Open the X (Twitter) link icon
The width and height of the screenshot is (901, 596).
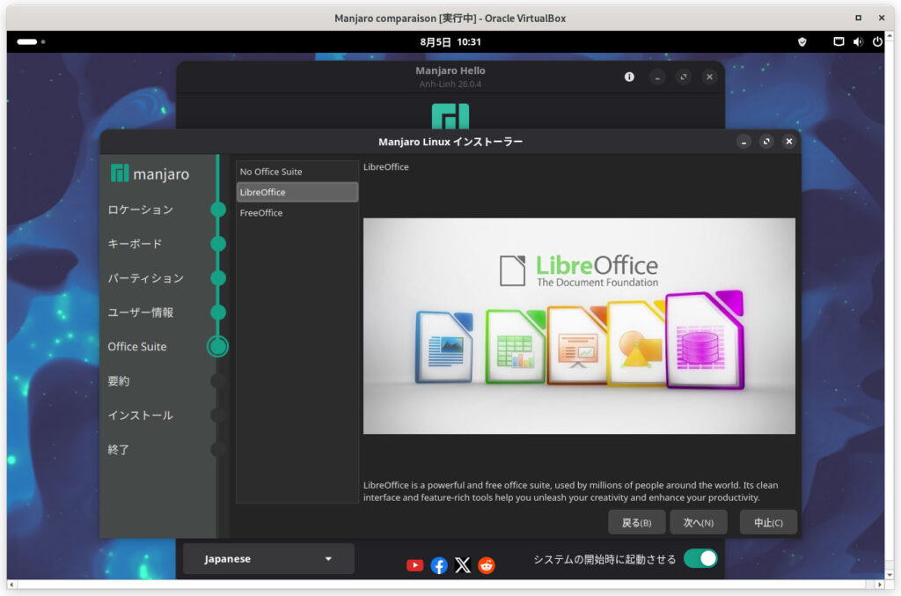[x=463, y=565]
